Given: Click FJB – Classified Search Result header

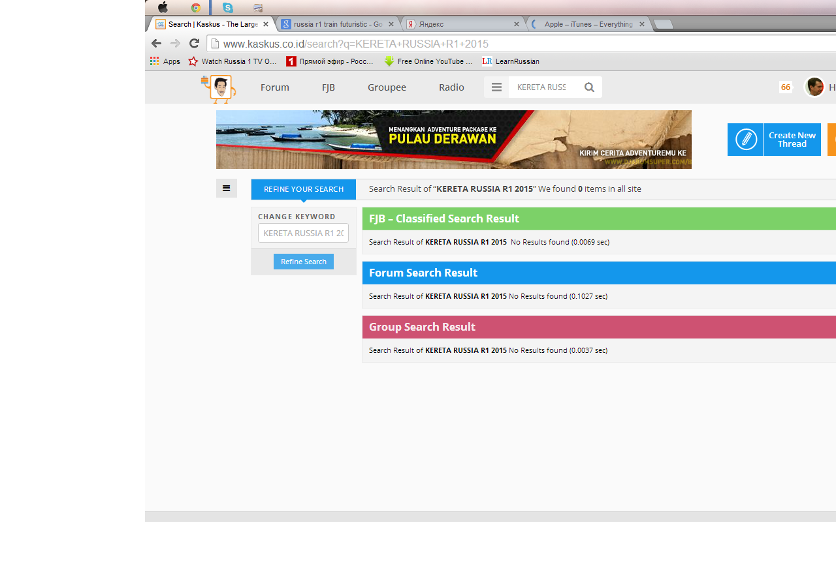Looking at the screenshot, I should (599, 219).
